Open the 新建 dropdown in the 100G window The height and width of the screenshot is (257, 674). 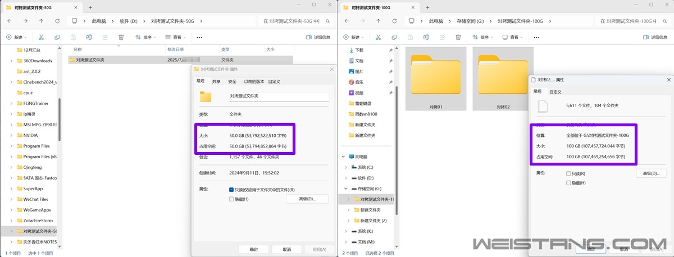pos(353,38)
